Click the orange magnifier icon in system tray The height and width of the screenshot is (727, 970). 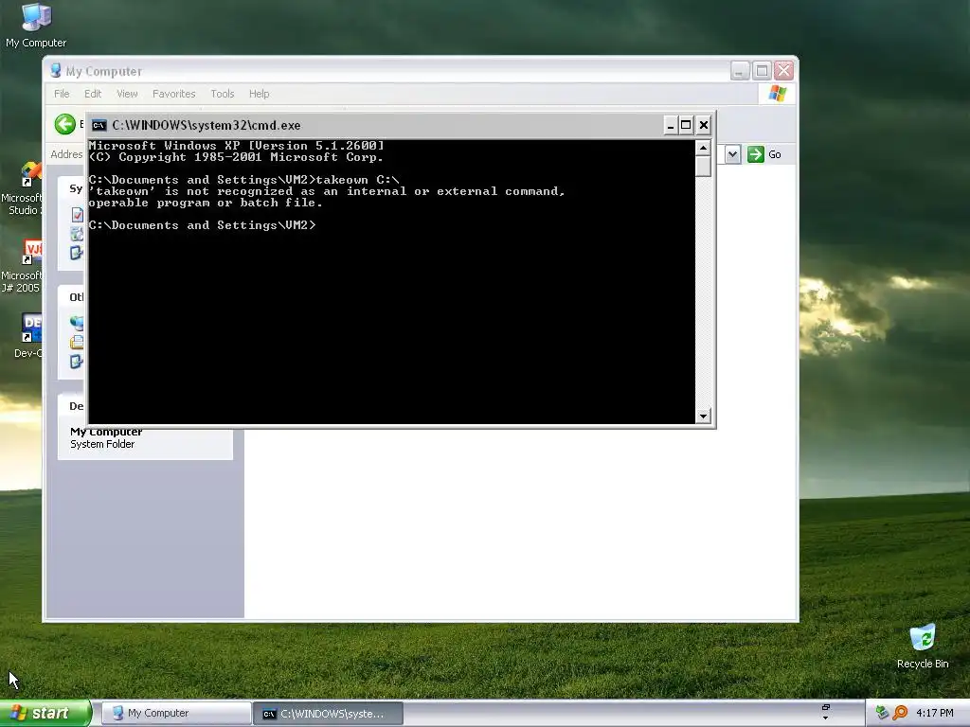[900, 713]
